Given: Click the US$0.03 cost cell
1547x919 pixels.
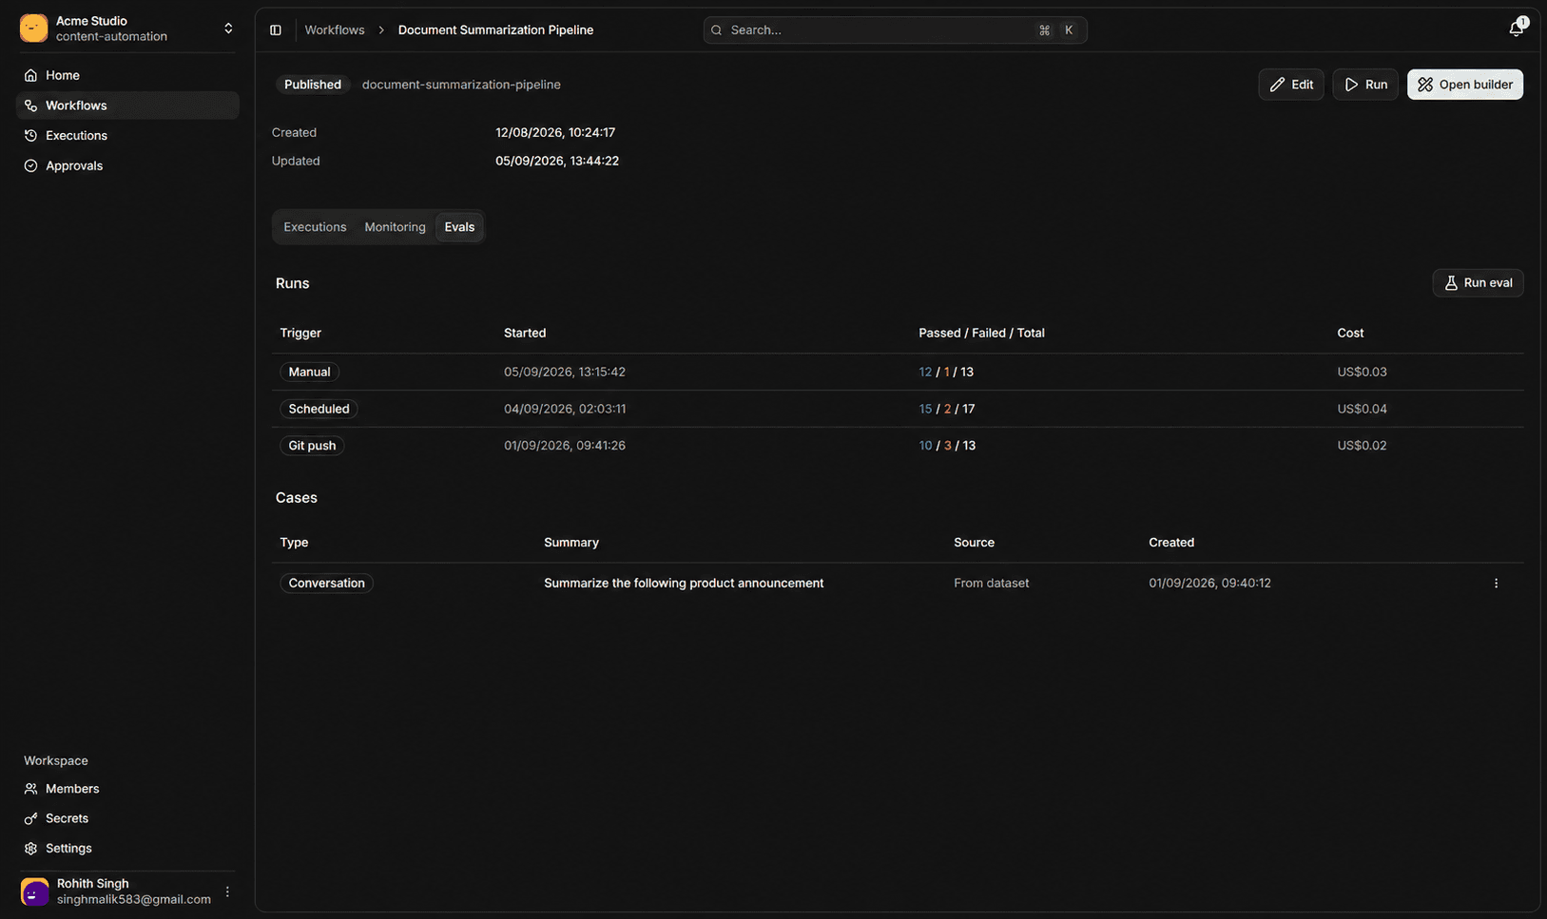Looking at the screenshot, I should click(x=1362, y=372).
